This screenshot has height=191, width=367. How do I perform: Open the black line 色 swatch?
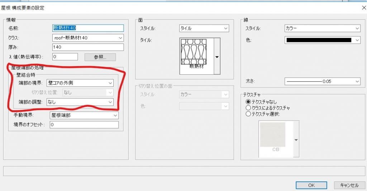pos(322,40)
